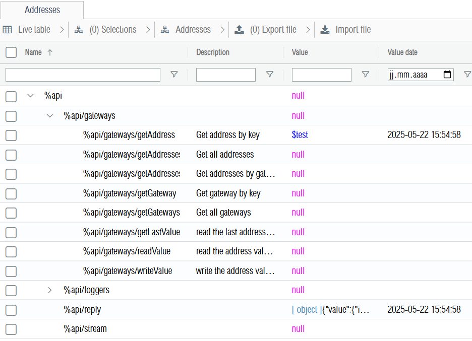Toggle the select-all checkbox in header
This screenshot has height=341, width=472.
[x=11, y=52]
